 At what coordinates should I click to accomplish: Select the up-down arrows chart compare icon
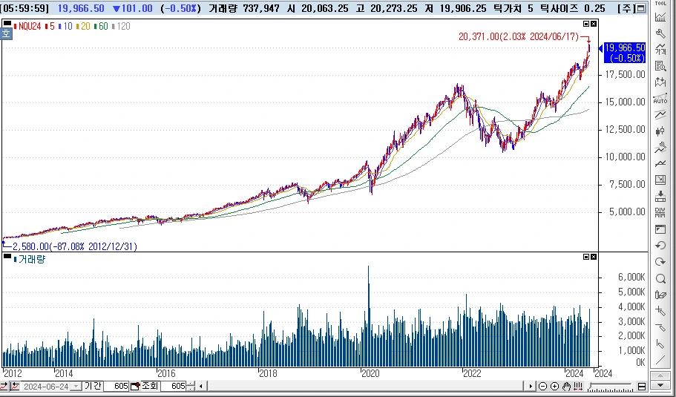660,82
